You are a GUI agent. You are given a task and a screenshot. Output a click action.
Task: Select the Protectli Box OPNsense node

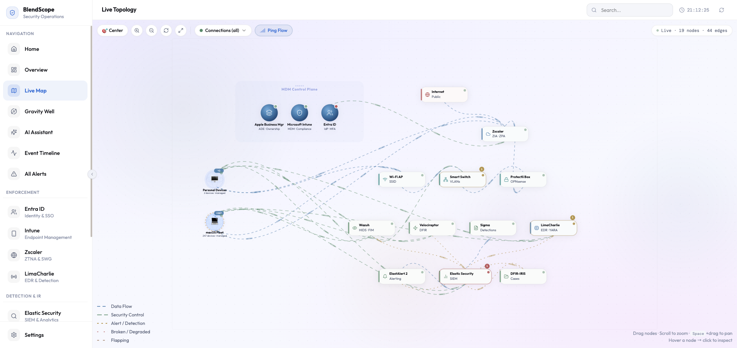click(x=523, y=179)
